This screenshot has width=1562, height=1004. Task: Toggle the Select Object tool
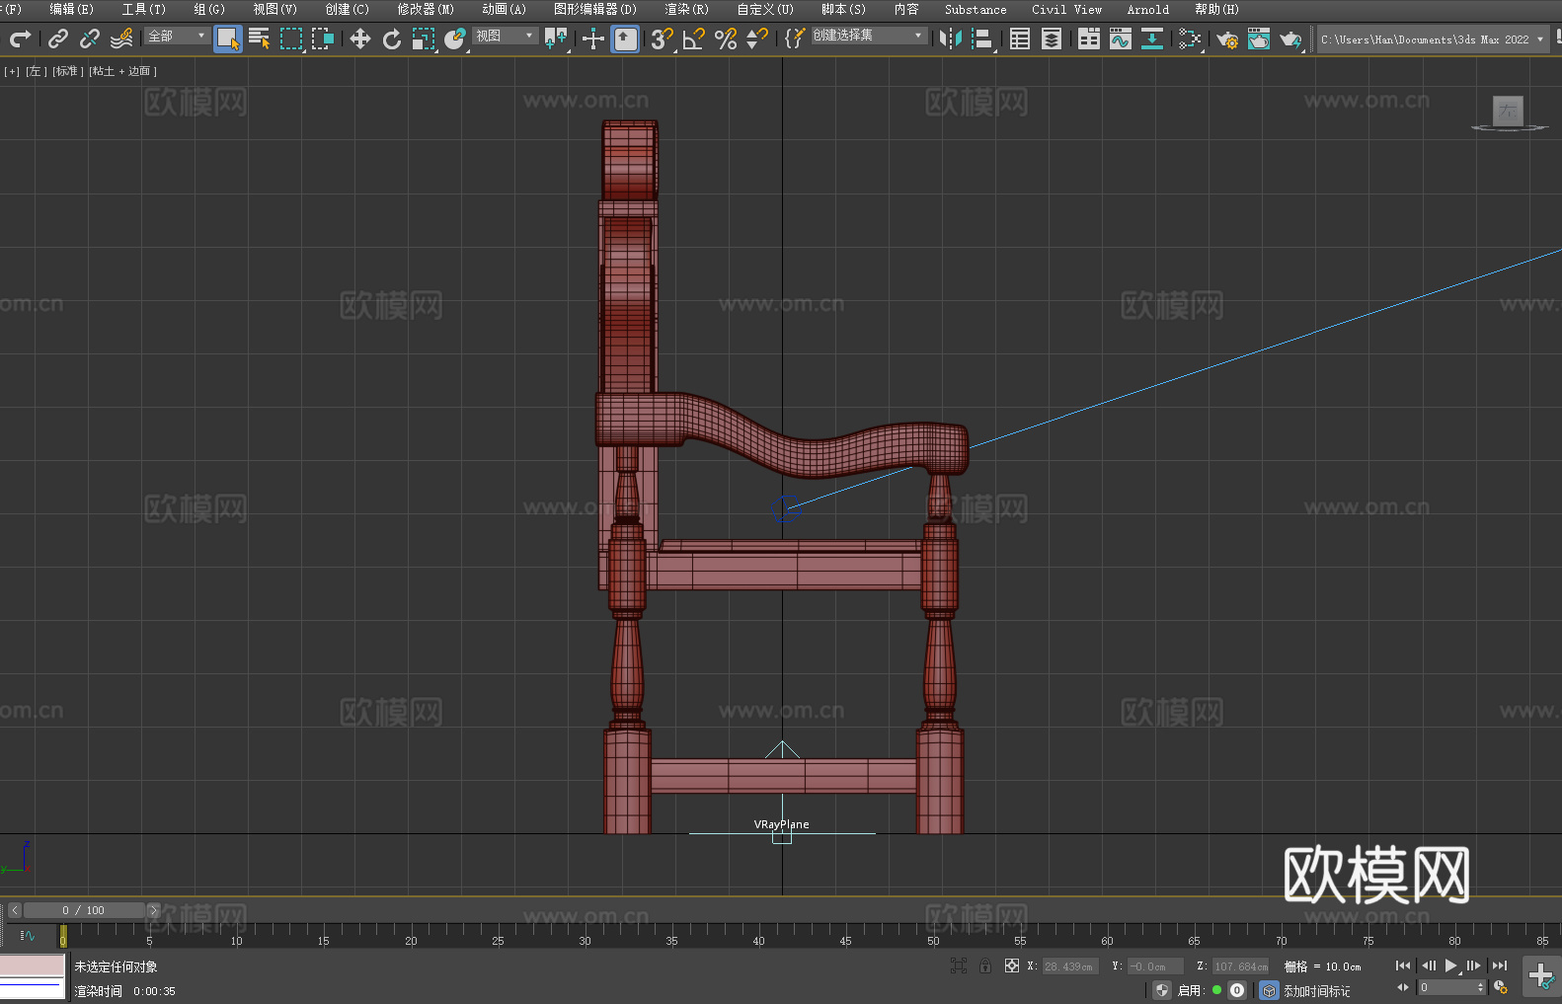(x=228, y=39)
